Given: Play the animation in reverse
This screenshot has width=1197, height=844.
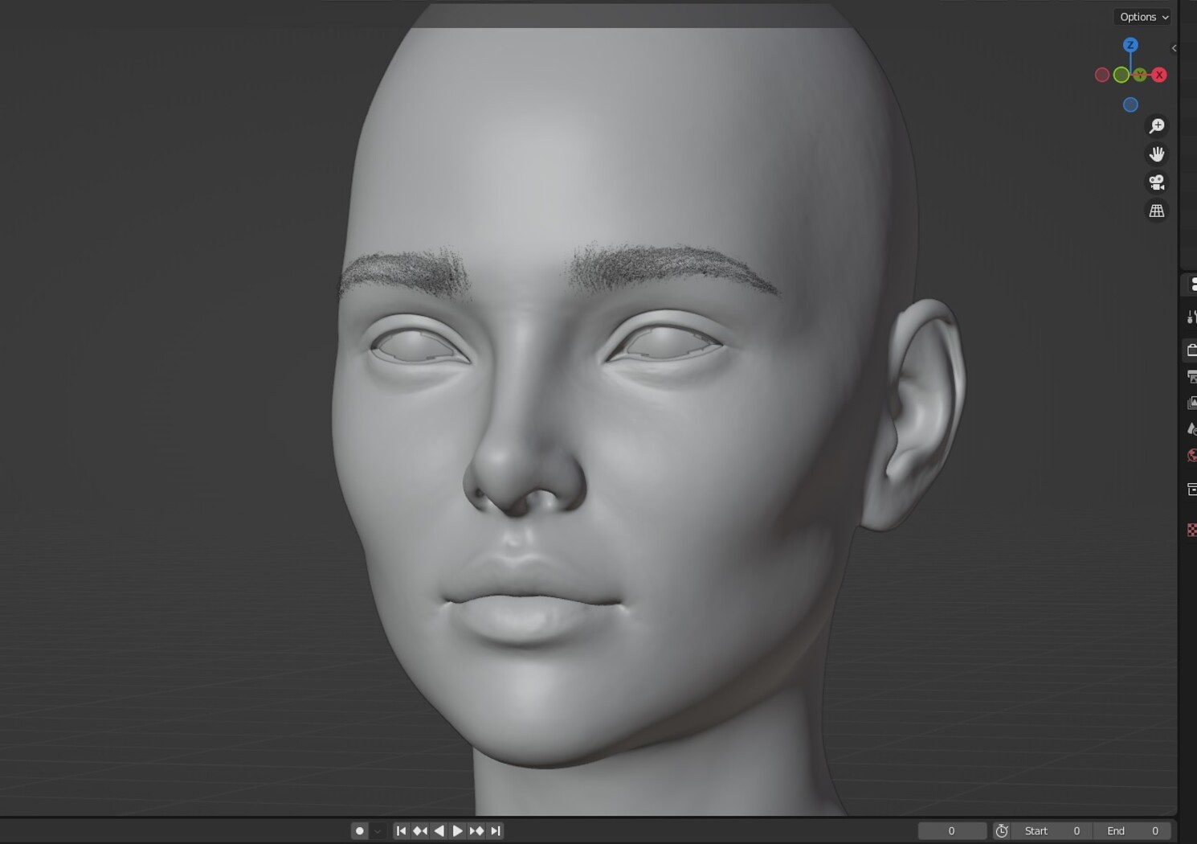Looking at the screenshot, I should pyautogui.click(x=439, y=831).
